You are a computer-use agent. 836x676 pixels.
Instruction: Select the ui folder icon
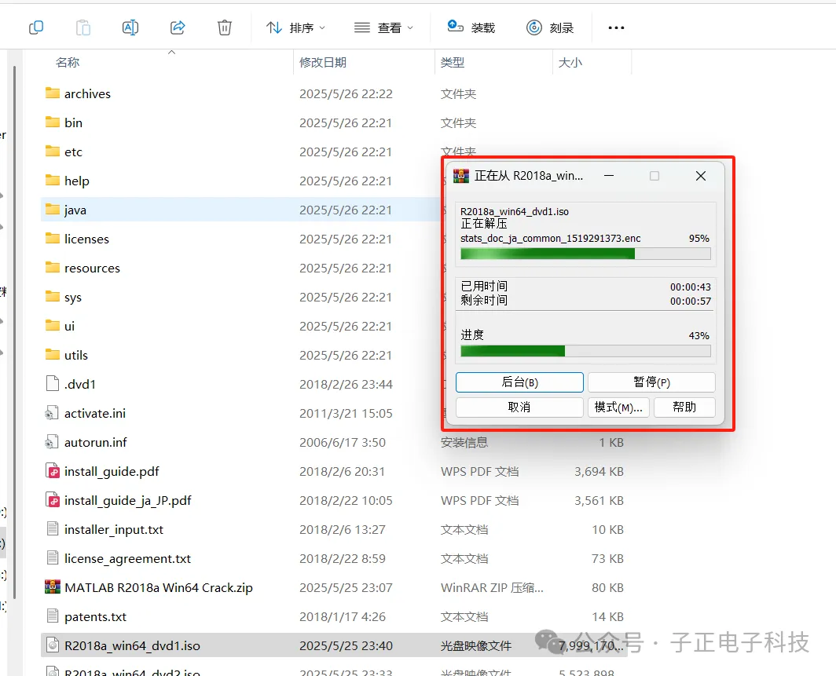(52, 326)
